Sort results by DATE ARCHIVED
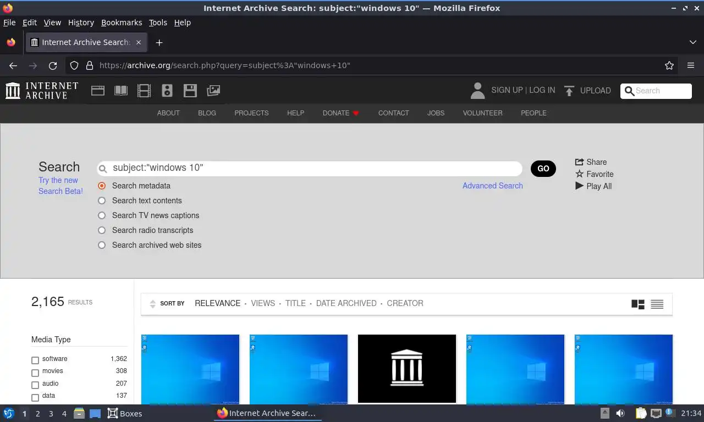The image size is (704, 422). [x=346, y=303]
